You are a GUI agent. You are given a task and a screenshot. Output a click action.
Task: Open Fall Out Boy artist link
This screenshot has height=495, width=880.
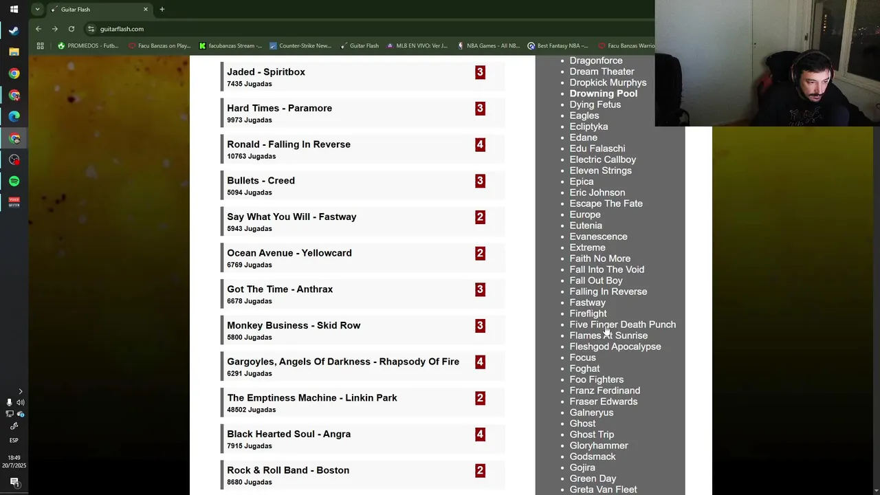tap(596, 280)
